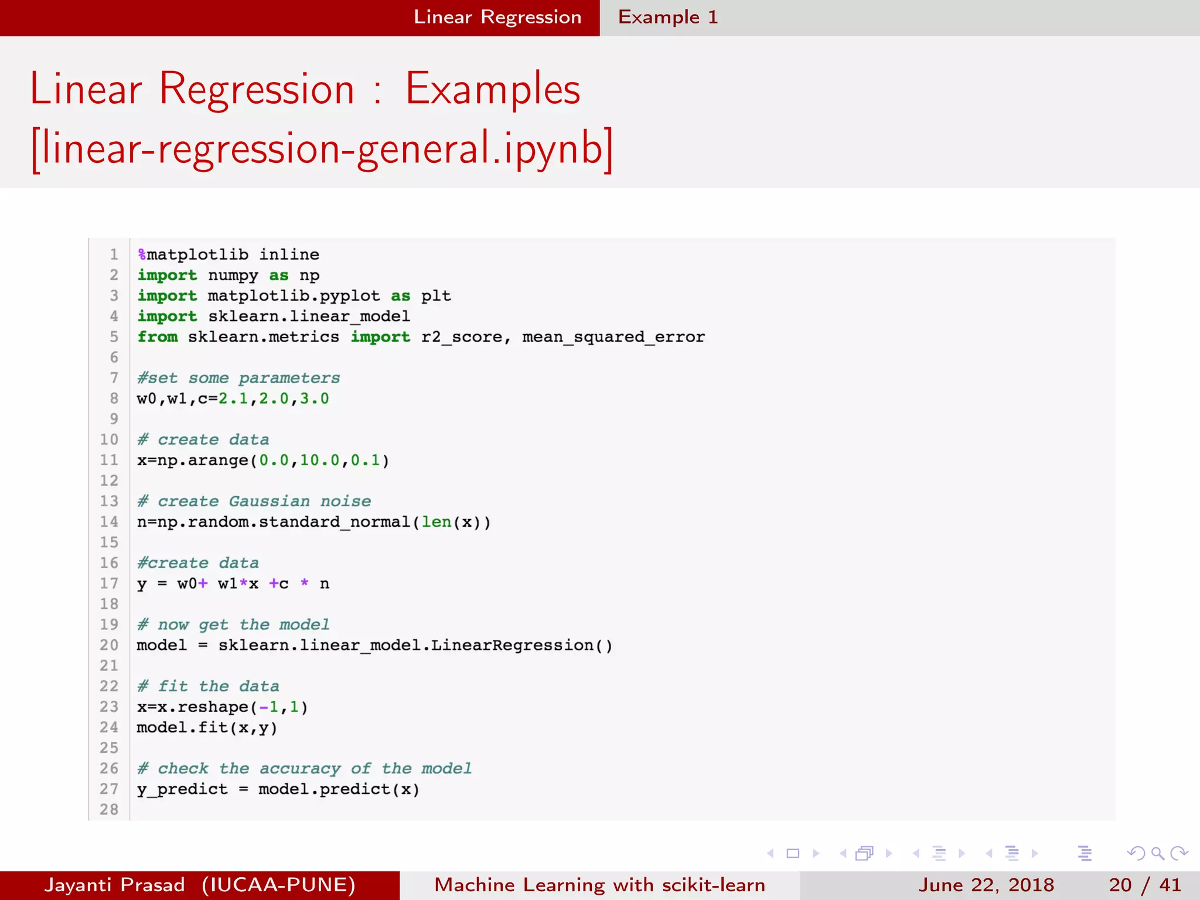Image resolution: width=1200 pixels, height=900 pixels.
Task: Click code line 'w0,w1,c=2.1,2.0,3.0'
Action: [233, 398]
